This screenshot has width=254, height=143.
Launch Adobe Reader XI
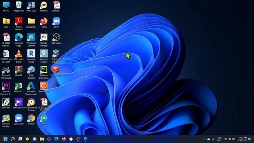pos(19,24)
